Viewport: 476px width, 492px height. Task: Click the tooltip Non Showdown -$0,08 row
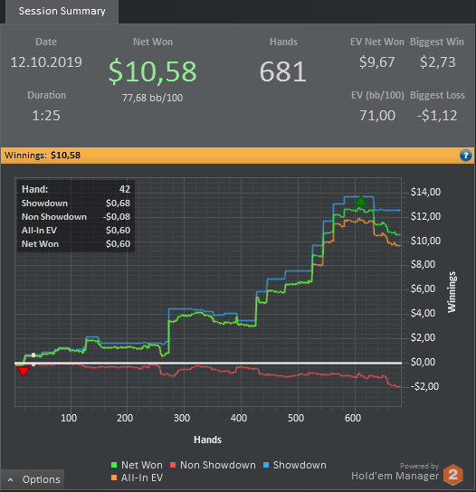click(x=76, y=217)
